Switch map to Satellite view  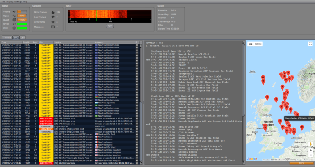tap(258, 43)
